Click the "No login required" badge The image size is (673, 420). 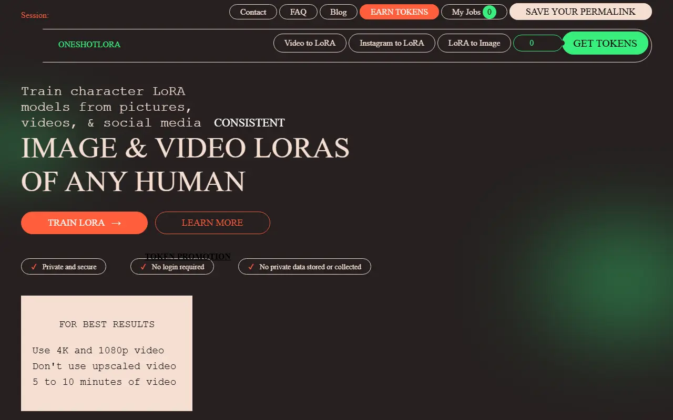(x=172, y=267)
